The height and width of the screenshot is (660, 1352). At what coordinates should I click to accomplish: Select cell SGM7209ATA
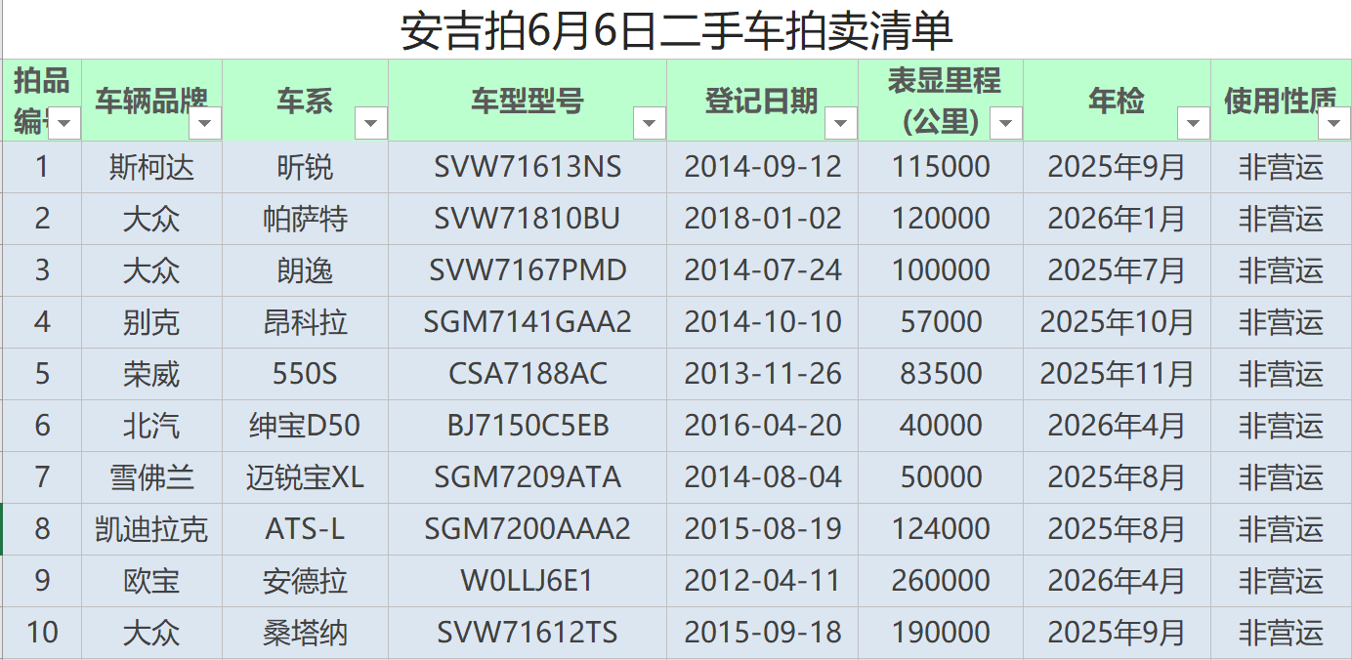[528, 477]
